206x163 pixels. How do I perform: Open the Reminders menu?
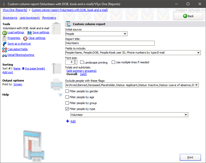[x=49, y=18]
